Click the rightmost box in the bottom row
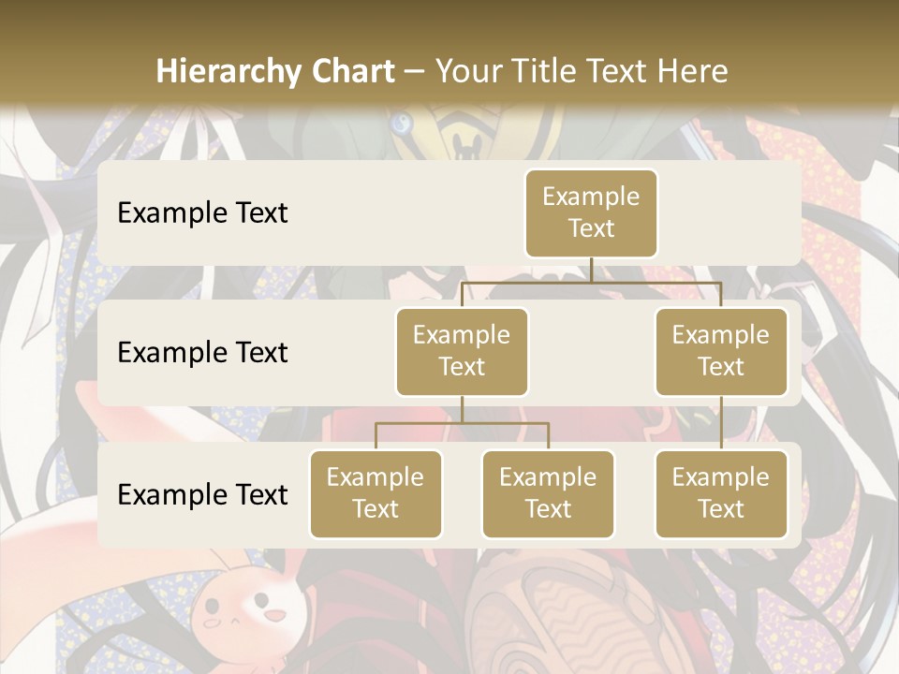Screen dimensions: 899x674 tap(720, 493)
